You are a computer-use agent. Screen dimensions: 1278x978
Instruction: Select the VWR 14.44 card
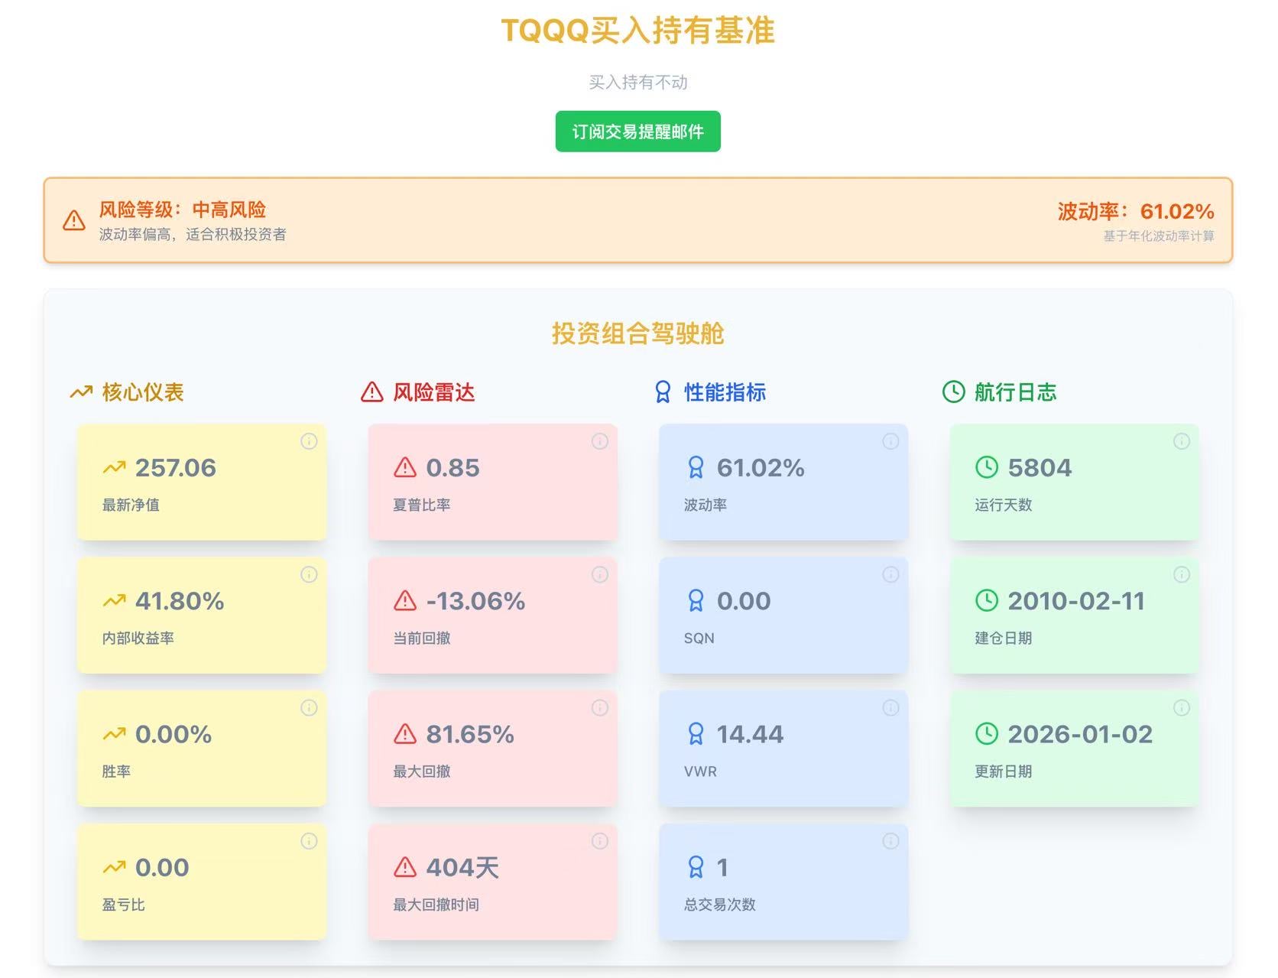pos(783,749)
